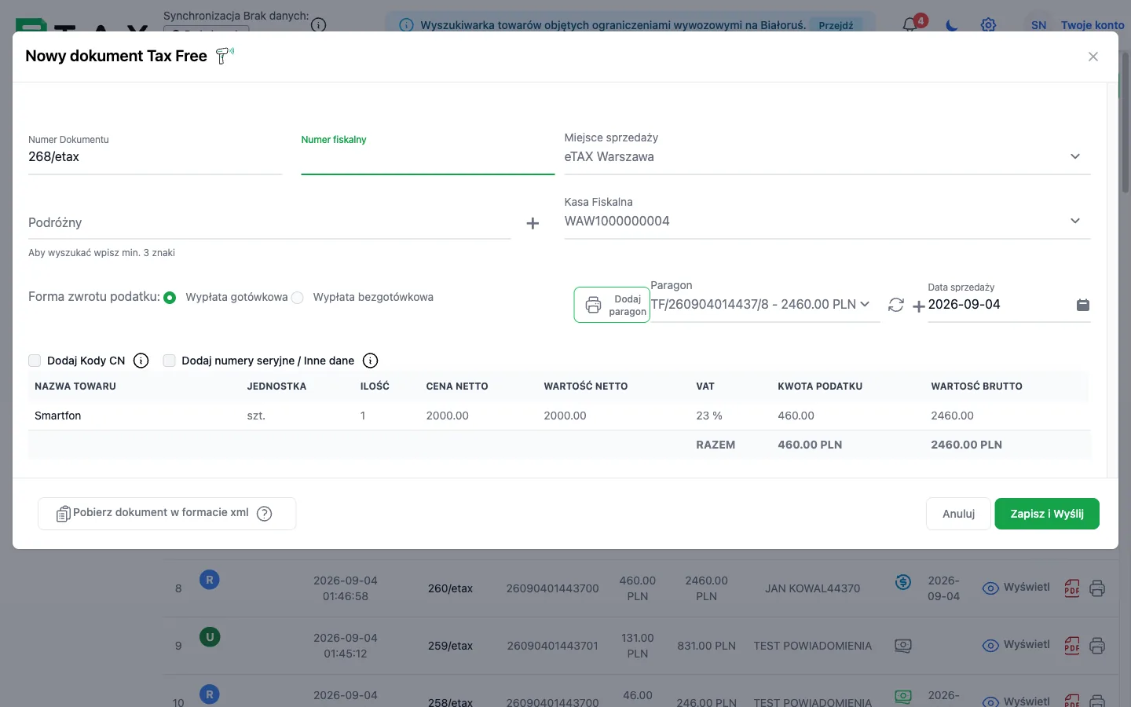The height and width of the screenshot is (707, 1131).
Task: Add a new traveler with plus icon
Action: coord(533,223)
